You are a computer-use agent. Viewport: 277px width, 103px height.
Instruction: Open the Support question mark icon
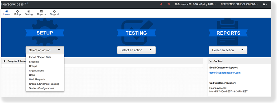[x=54, y=11]
